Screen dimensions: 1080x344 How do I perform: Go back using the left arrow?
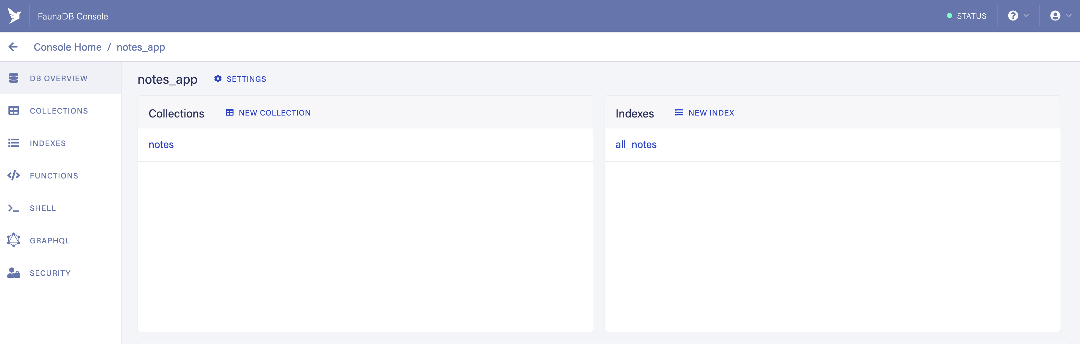coord(13,47)
